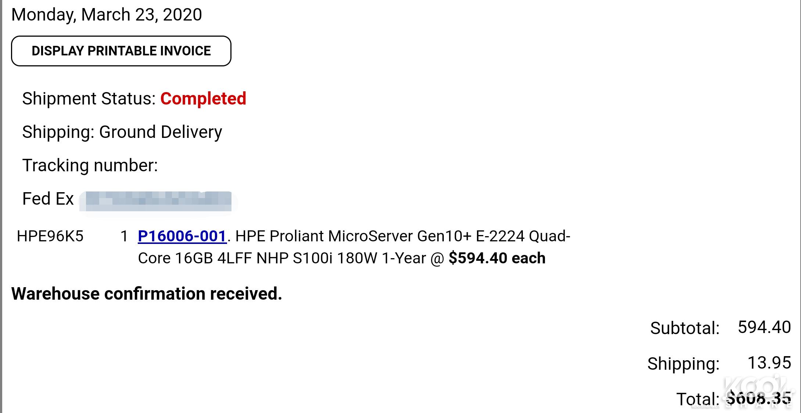This screenshot has height=413, width=801.
Task: Click the Monday, March 23, 2020 date
Action: pos(107,15)
